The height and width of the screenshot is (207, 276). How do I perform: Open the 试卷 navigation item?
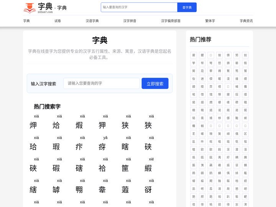(58, 21)
